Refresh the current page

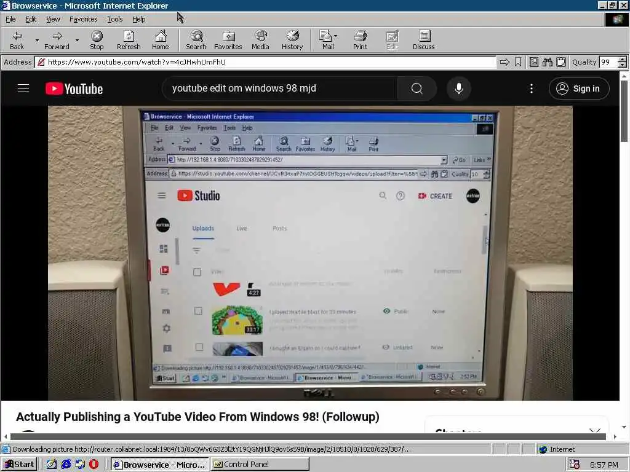click(x=129, y=40)
